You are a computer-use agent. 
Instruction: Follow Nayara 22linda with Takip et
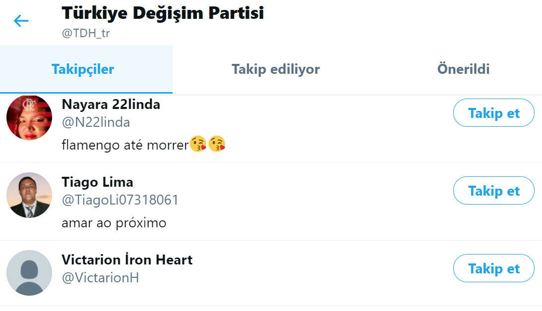pyautogui.click(x=493, y=113)
